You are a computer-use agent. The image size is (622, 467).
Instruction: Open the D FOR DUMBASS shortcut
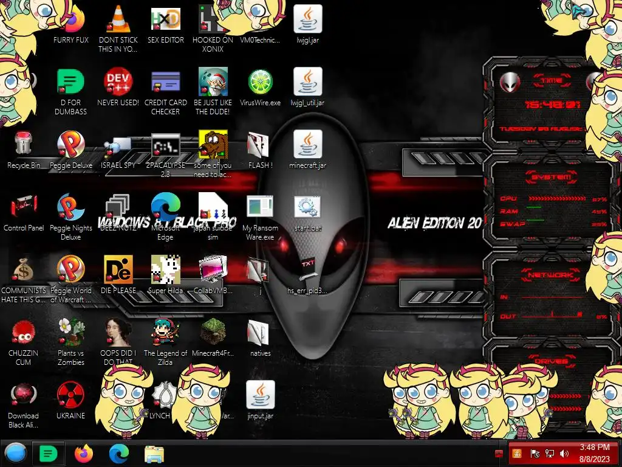tap(70, 82)
